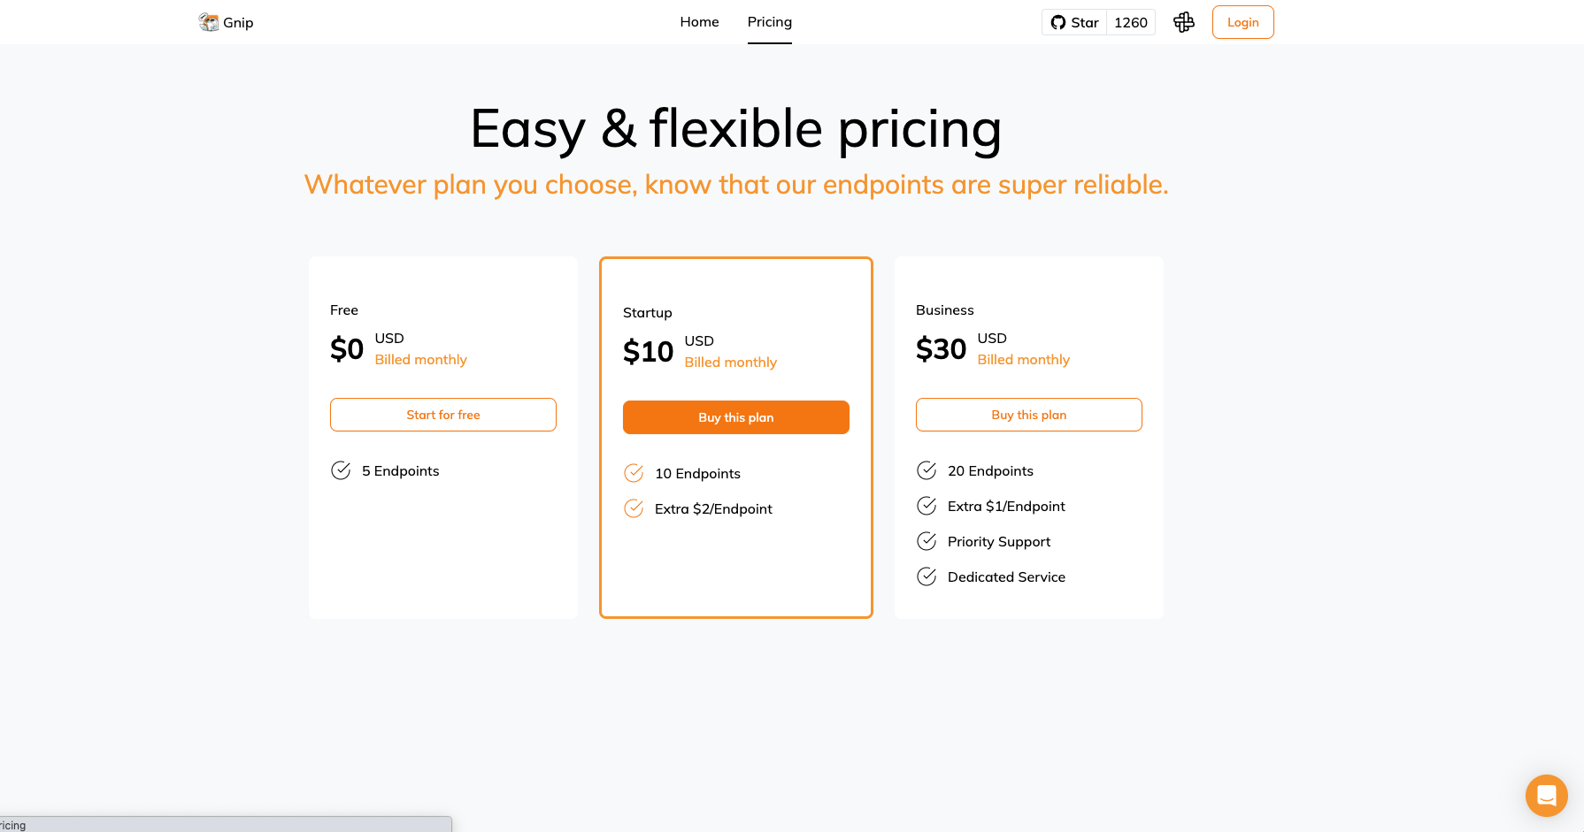The height and width of the screenshot is (832, 1584).
Task: Buy the Startup $10 plan
Action: pos(736,417)
